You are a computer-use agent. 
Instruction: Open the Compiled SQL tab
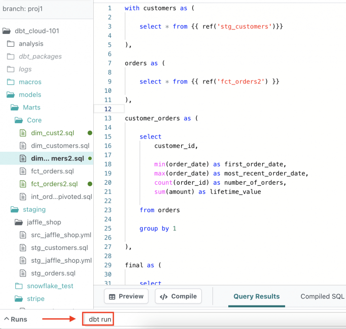pyautogui.click(x=322, y=297)
